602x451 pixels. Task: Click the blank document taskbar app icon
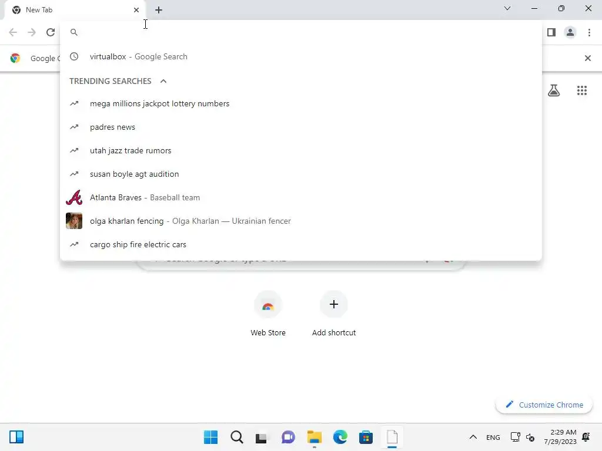tap(392, 437)
